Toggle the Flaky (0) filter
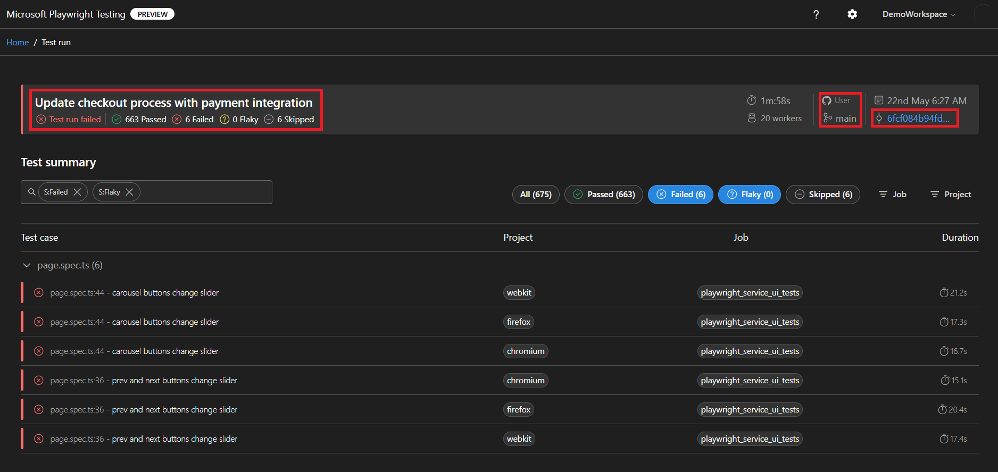This screenshot has width=998, height=472. click(750, 195)
